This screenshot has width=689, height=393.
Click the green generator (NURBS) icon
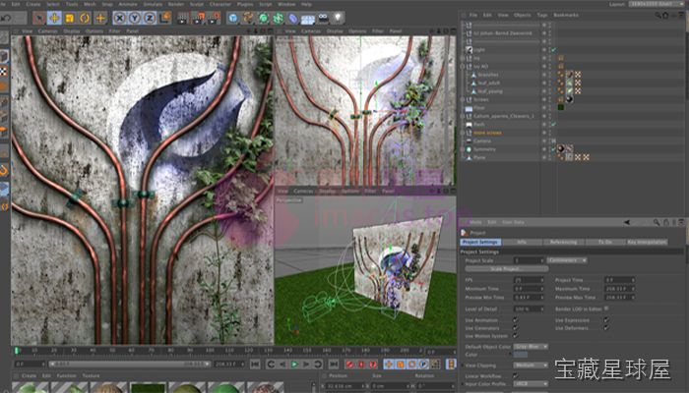click(263, 18)
